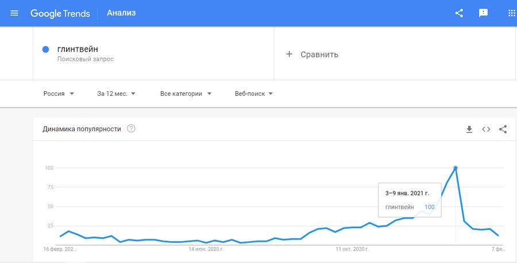Share the interest over time chart

click(503, 129)
